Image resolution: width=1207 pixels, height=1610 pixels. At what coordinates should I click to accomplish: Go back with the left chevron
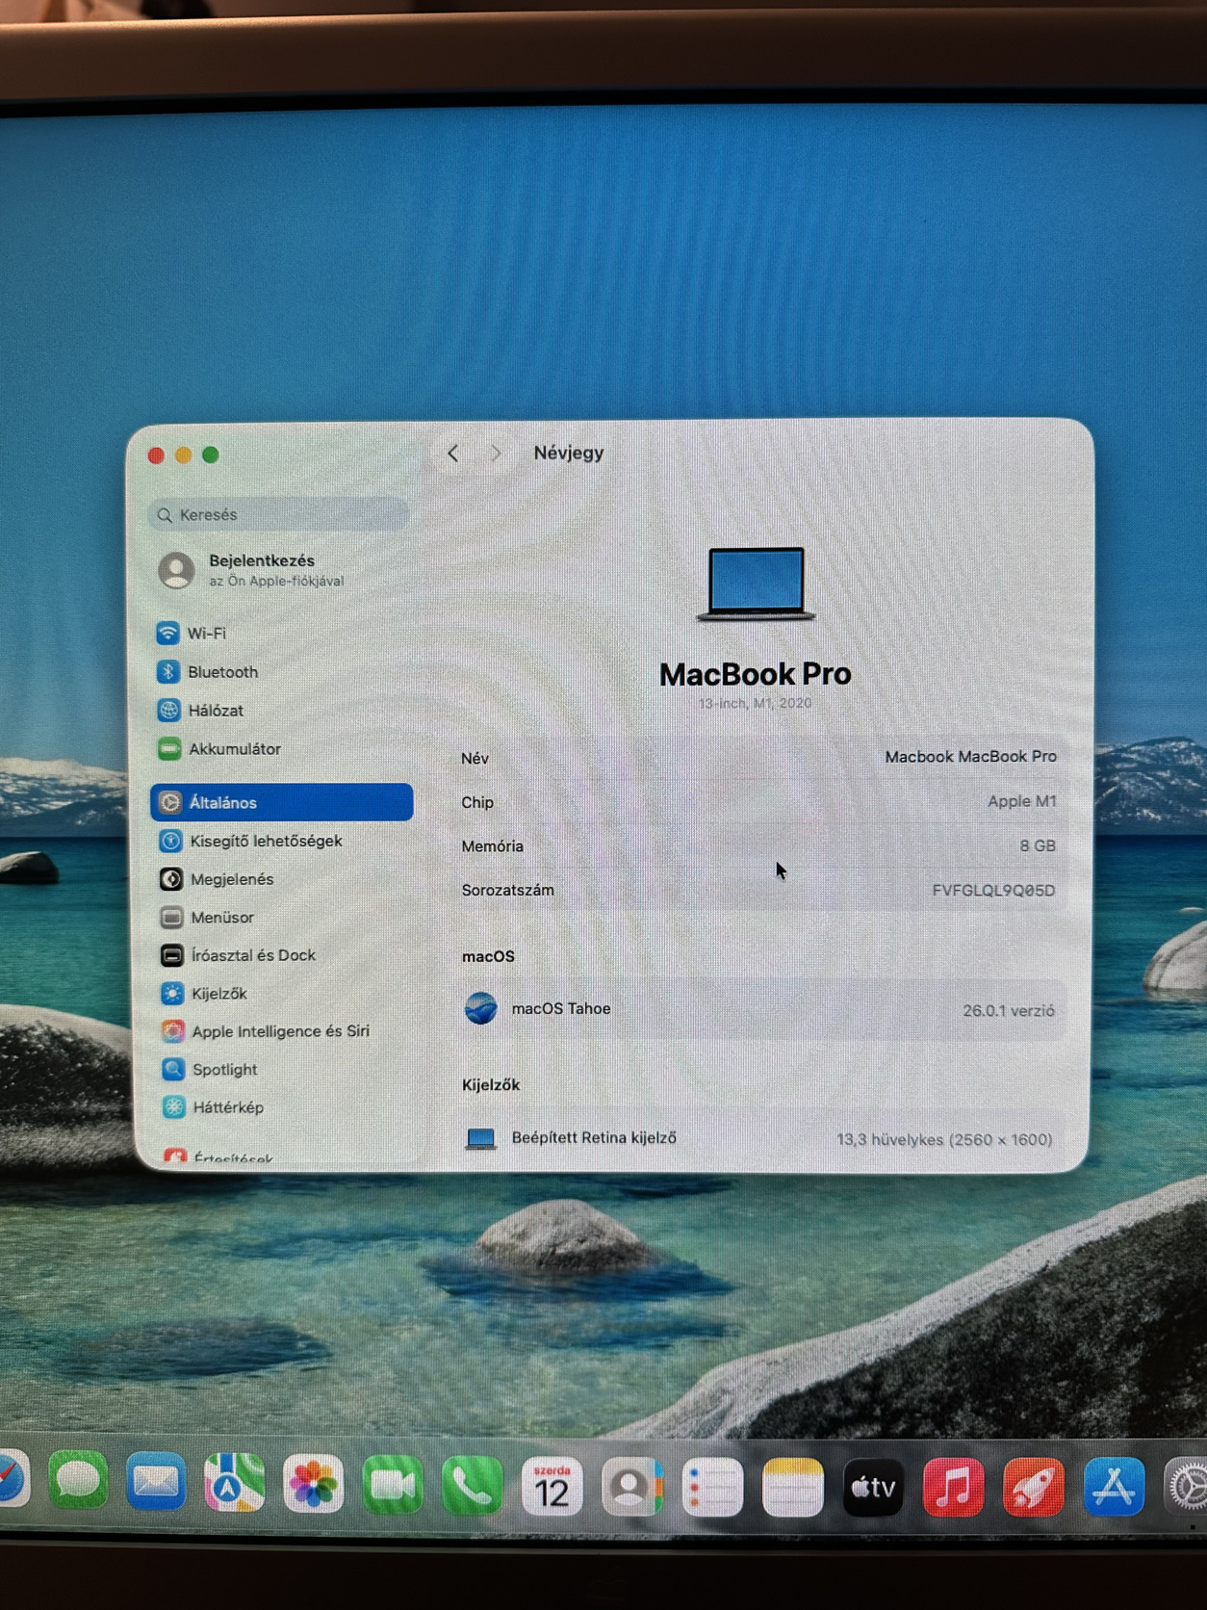pos(453,454)
